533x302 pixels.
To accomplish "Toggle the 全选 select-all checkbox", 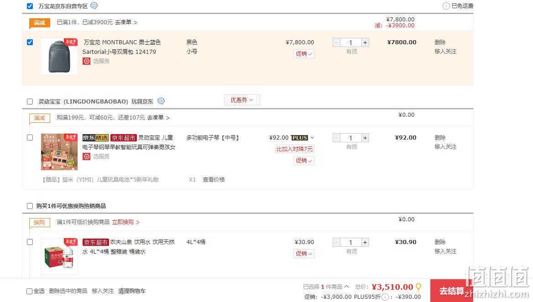I will [29, 291].
